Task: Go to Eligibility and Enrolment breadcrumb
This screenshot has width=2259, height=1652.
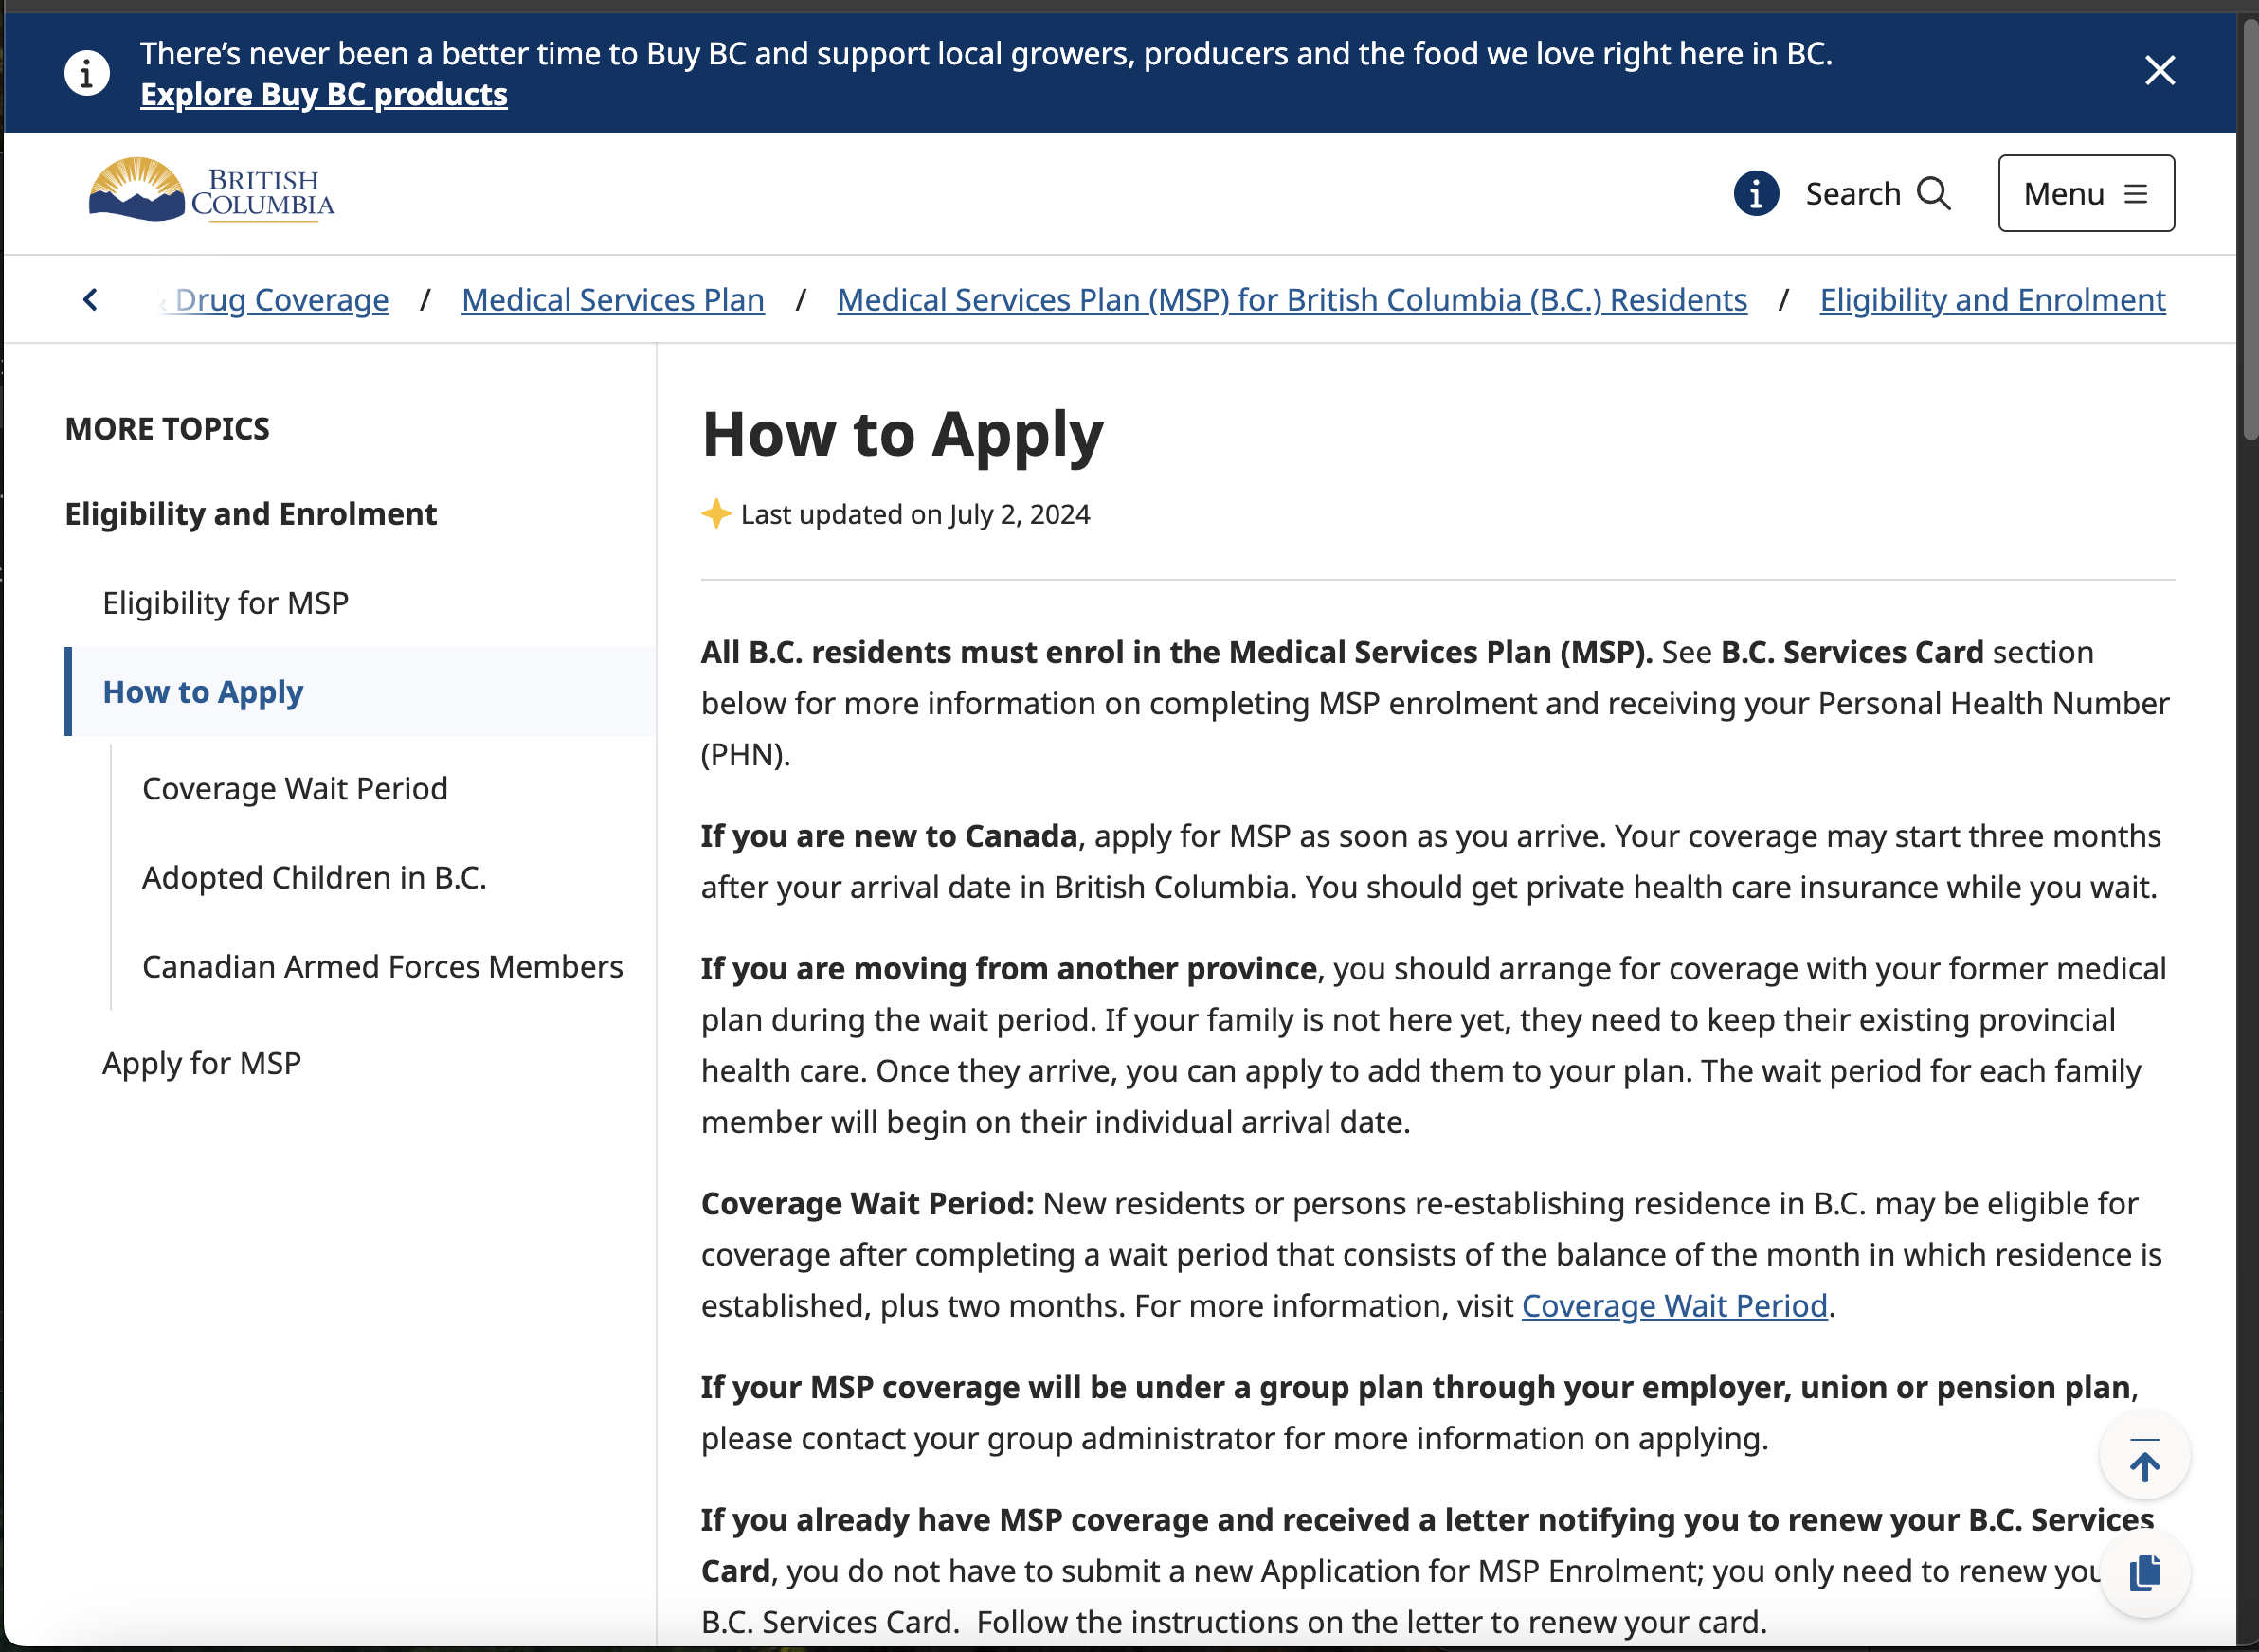Action: pos(1992,300)
